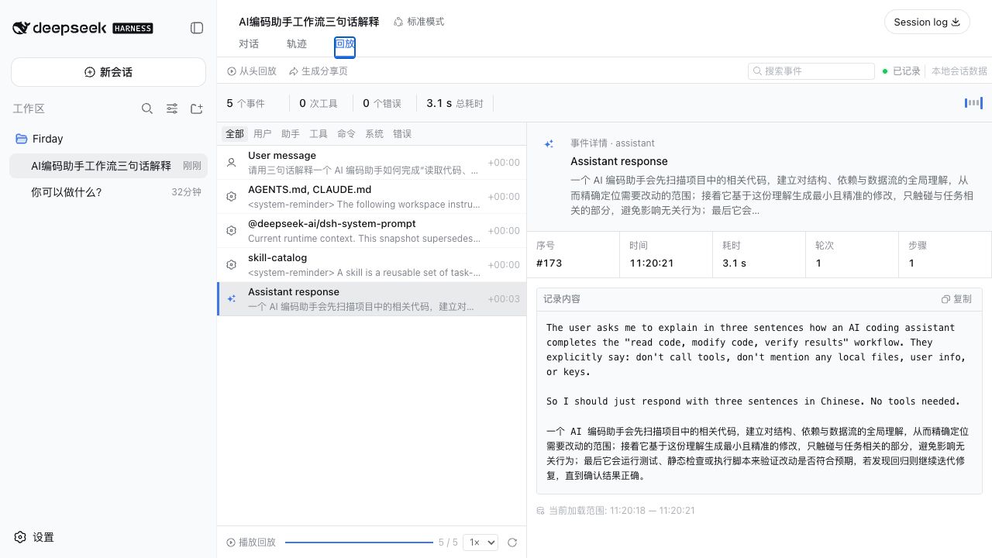This screenshot has height=558, width=992.
Task: Click the 0 个错误 stat
Action: click(x=382, y=103)
